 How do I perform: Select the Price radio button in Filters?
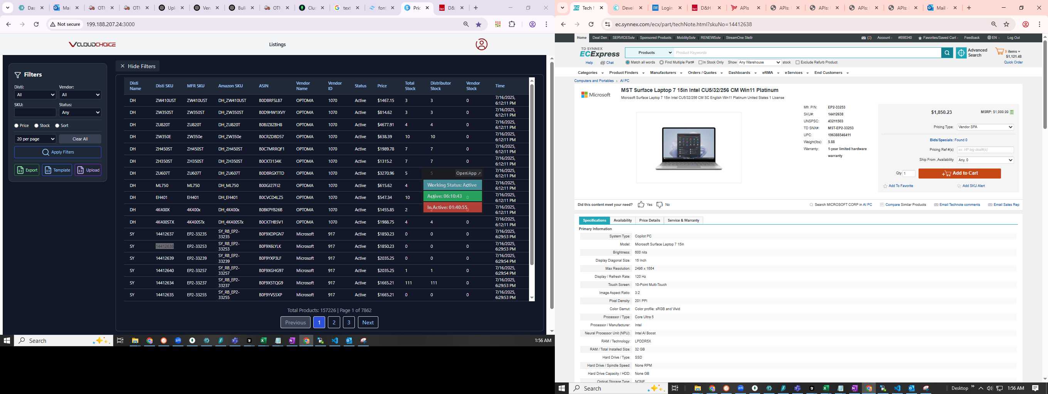[x=16, y=126]
